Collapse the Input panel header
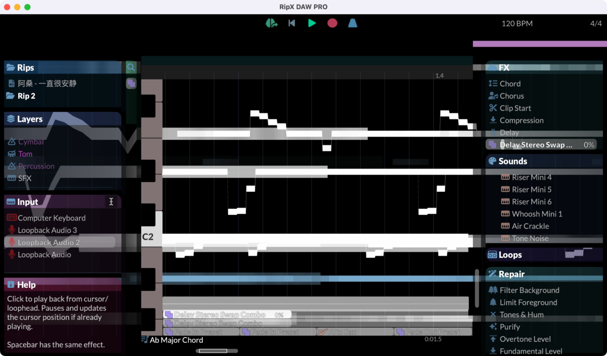The width and height of the screenshot is (607, 356). 63,202
